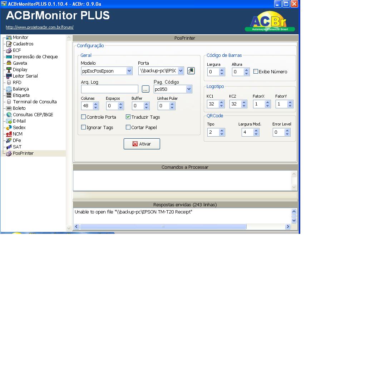366x369 pixels.
Task: Open Impressão de Cheque icon
Action: tap(9, 57)
